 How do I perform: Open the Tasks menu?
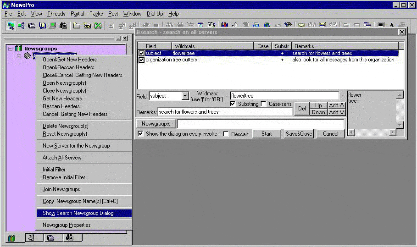tap(96, 14)
